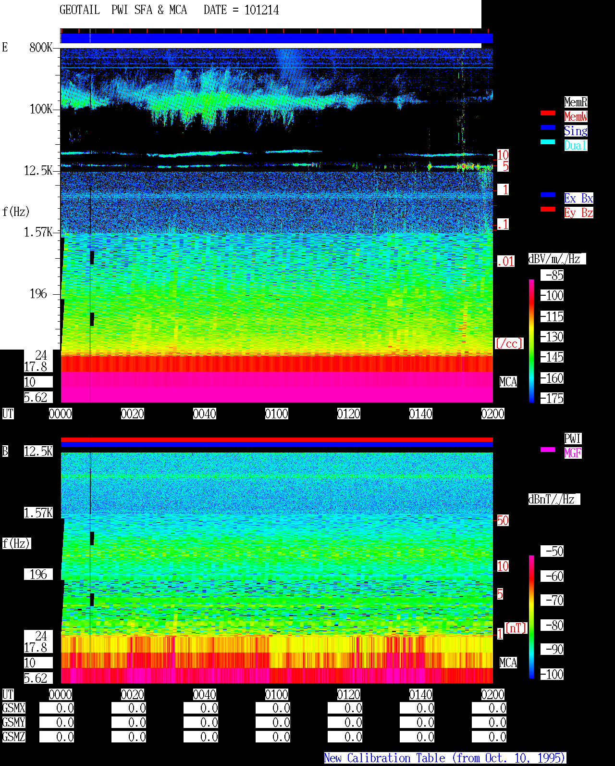Click the New Calibration Table link
This screenshot has width=615, height=766.
point(445,758)
